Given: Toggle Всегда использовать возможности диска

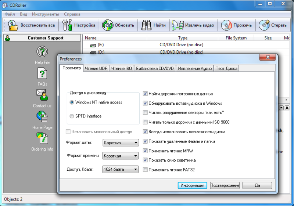Looking at the screenshot, I should click(145, 131).
